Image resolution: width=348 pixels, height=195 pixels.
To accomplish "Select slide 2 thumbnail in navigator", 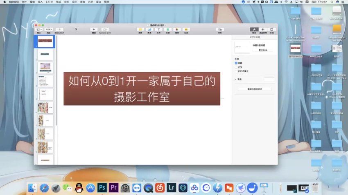I will (x=45, y=55).
